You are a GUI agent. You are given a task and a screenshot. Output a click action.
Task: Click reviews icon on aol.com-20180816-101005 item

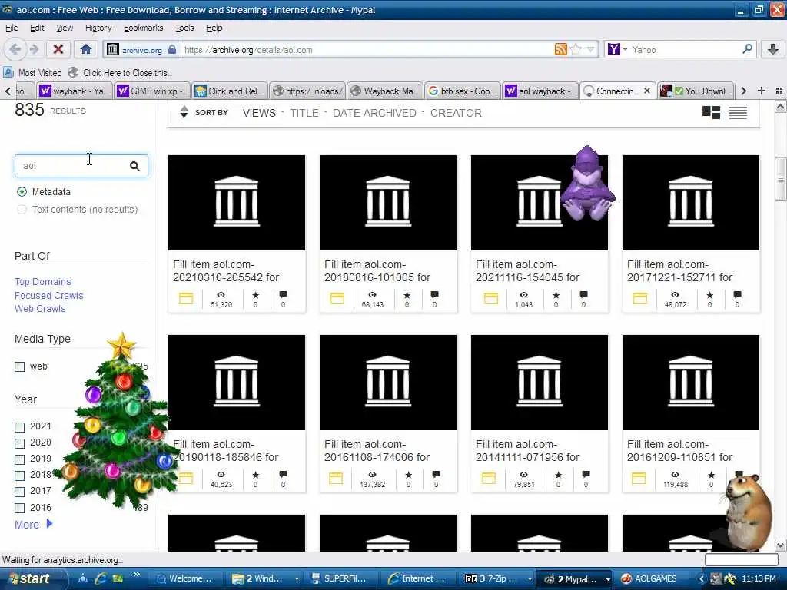[435, 294]
